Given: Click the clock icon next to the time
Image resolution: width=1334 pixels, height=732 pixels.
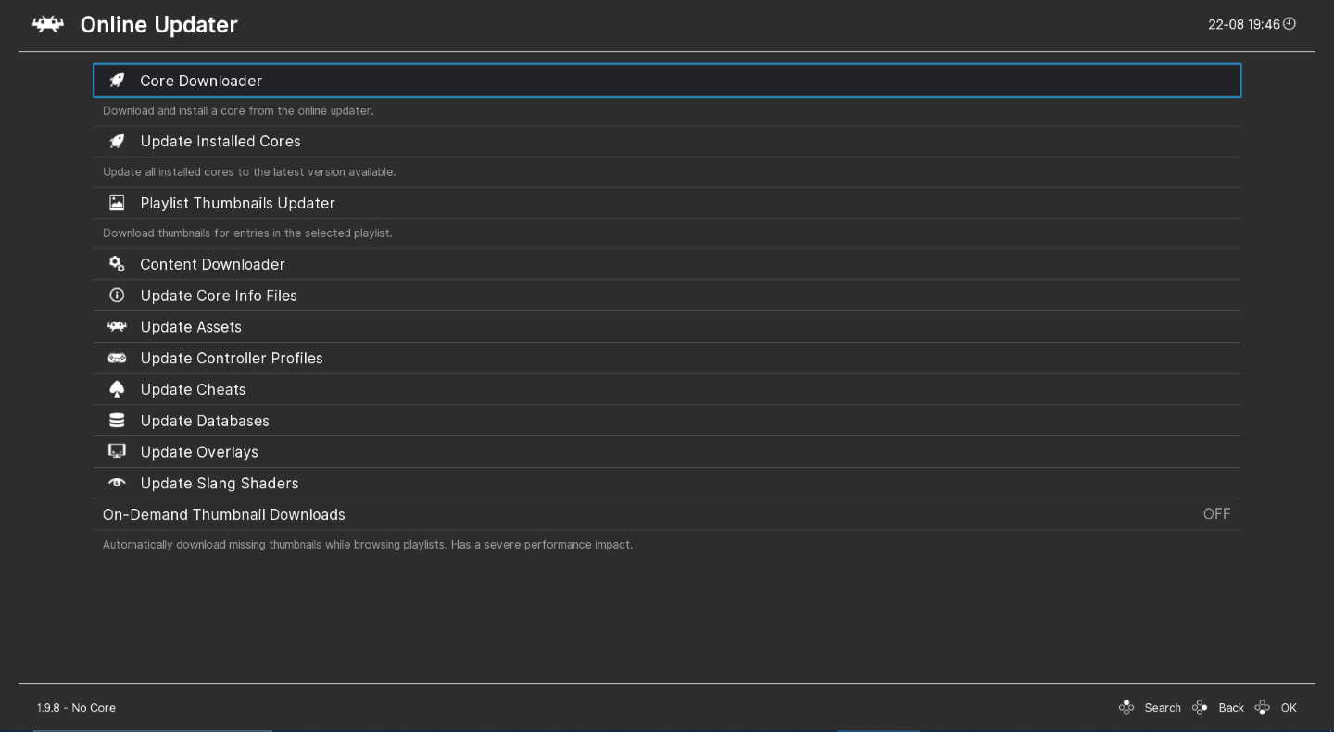Looking at the screenshot, I should pyautogui.click(x=1289, y=24).
